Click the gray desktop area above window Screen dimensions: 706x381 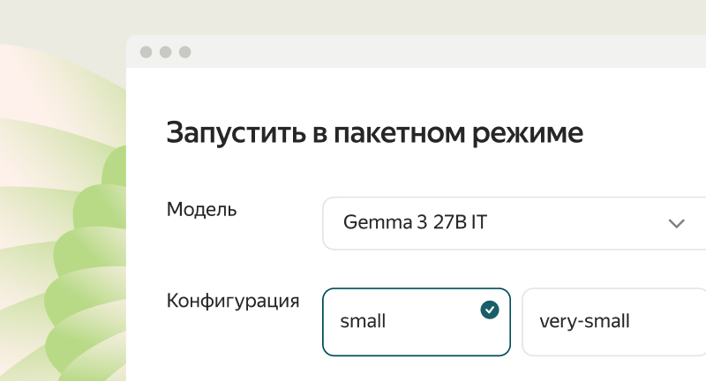pyautogui.click(x=353, y=16)
